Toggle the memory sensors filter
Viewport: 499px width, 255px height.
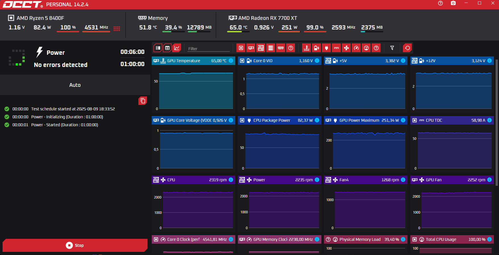pos(280,48)
